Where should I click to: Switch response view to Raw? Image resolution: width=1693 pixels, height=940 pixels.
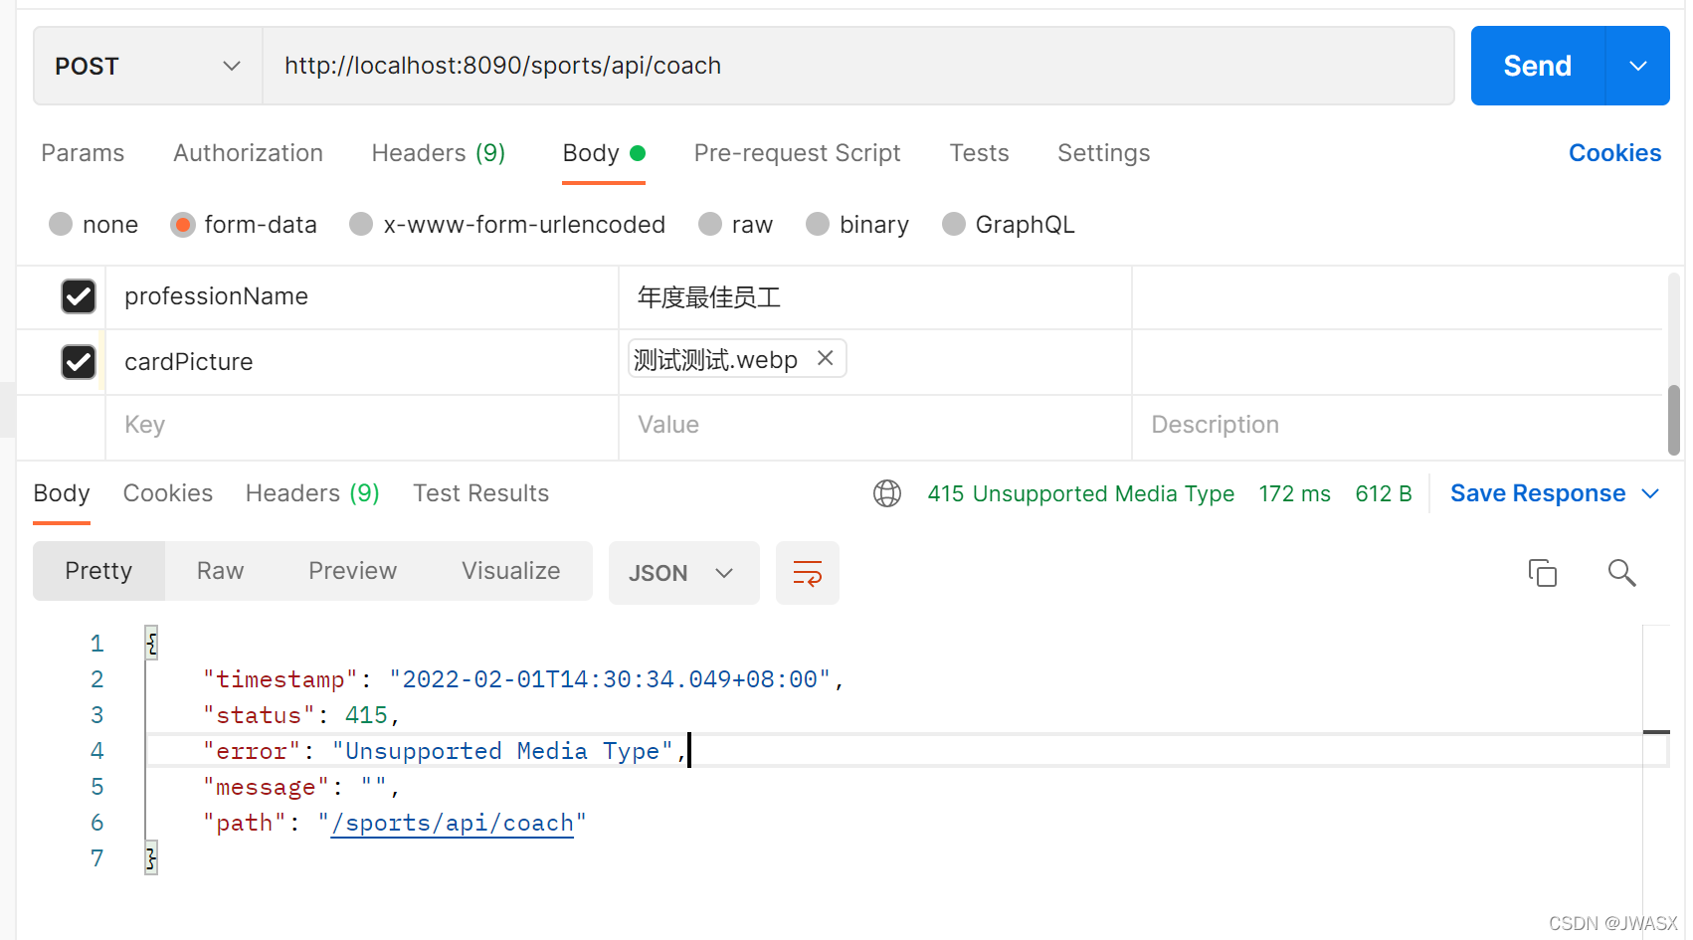coord(220,571)
